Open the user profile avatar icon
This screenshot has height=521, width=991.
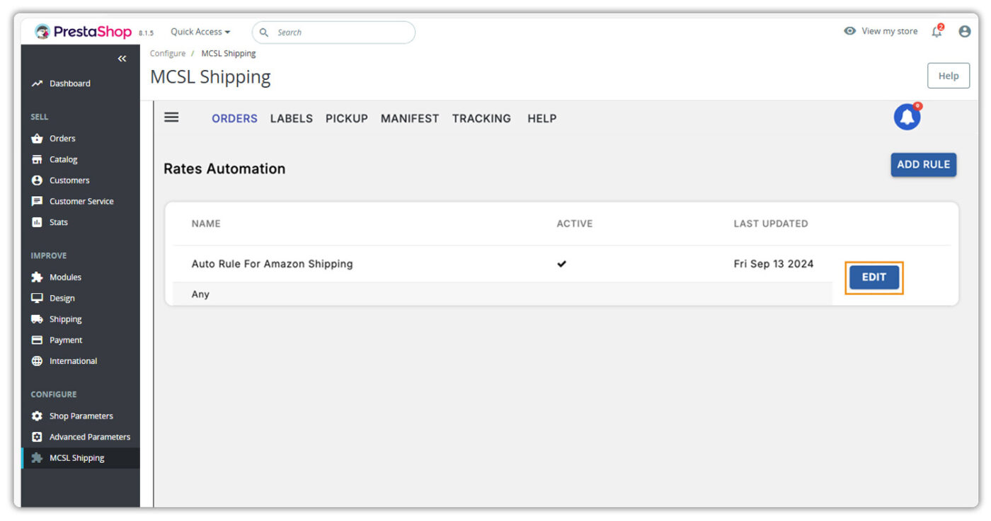964,31
